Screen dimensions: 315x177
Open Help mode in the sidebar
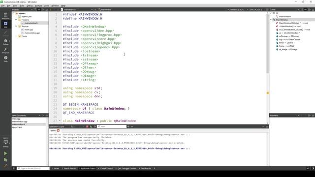5,59
